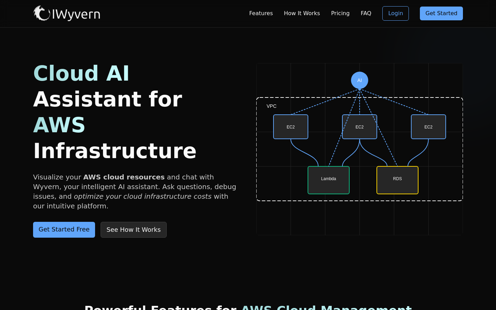Screen dimensions: 496x310
Task: Click the 'Cloud AI' heading text
Action: [81, 73]
